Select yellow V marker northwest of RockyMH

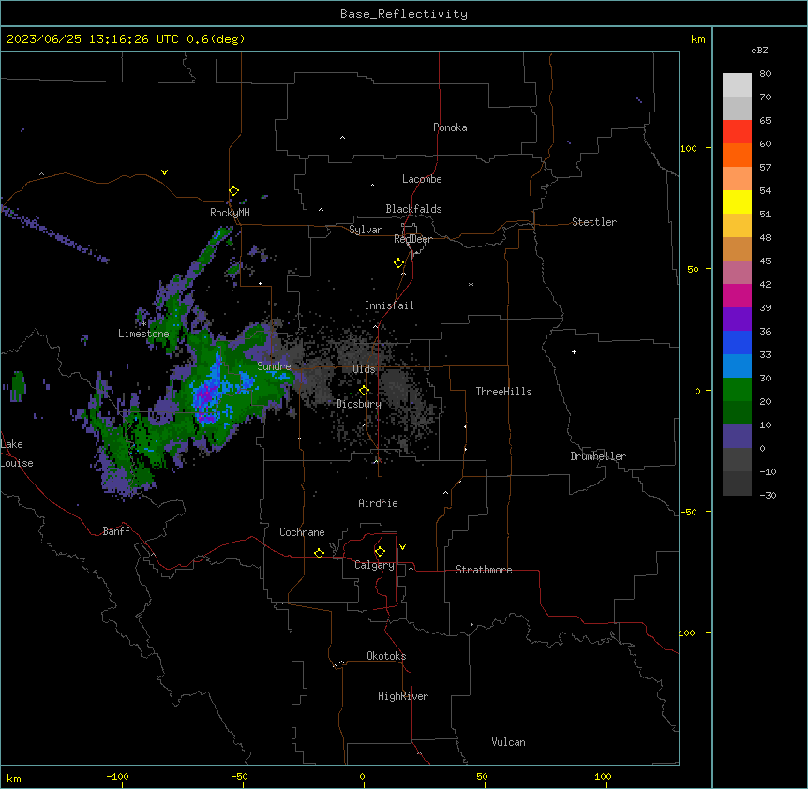164,172
